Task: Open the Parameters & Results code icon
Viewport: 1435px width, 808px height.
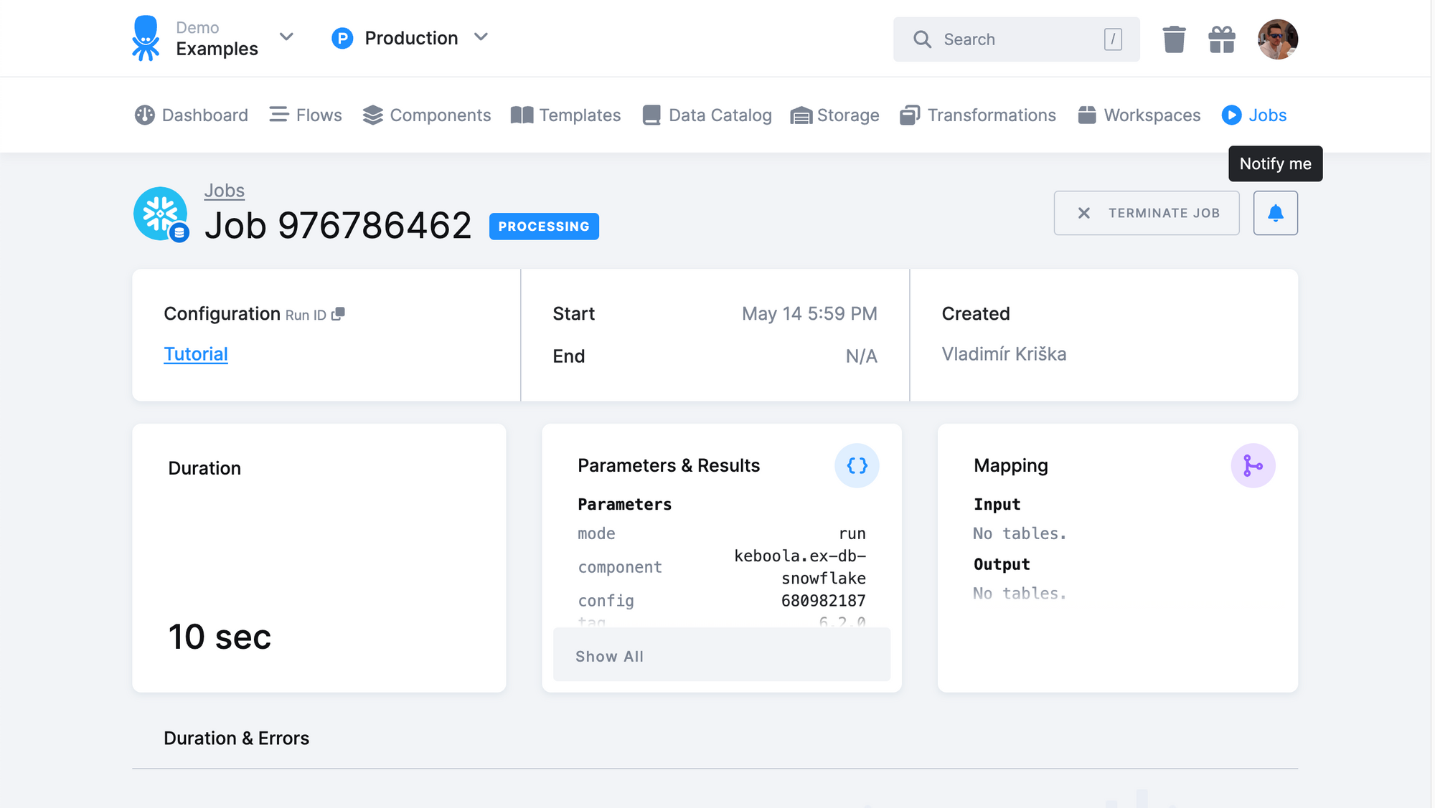Action: click(857, 465)
